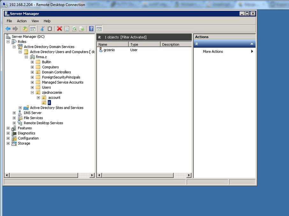Viewport: 289px width, 216px height.
Task: Click the Features node icon
Action: click(x=14, y=128)
